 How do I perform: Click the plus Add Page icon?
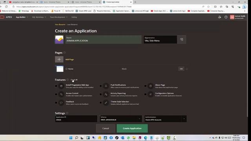click(x=59, y=59)
